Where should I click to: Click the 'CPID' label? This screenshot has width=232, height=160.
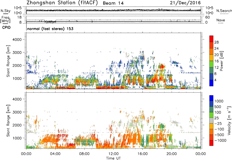(x=6, y=27)
